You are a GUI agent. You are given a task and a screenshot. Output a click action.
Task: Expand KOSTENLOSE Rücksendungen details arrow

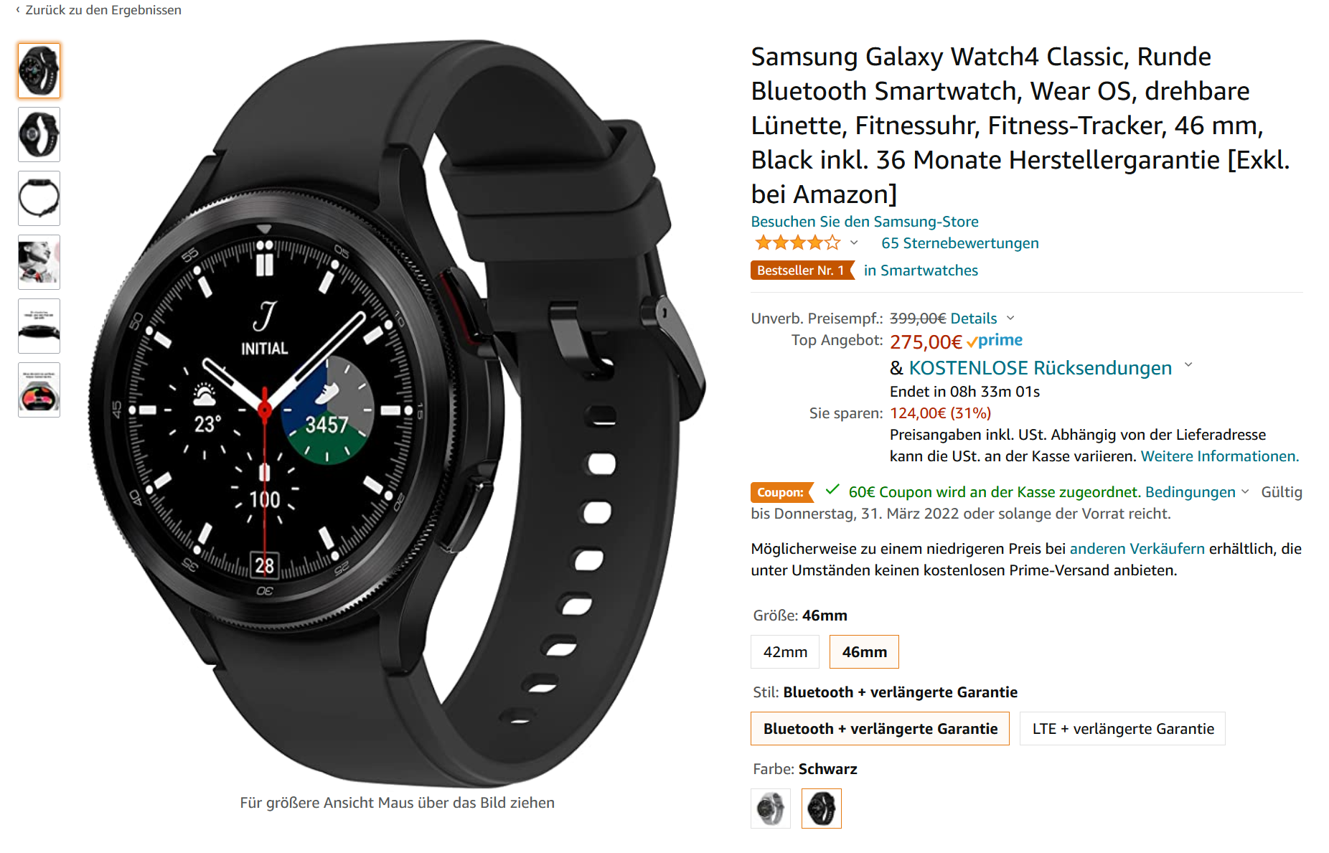[x=1188, y=365]
